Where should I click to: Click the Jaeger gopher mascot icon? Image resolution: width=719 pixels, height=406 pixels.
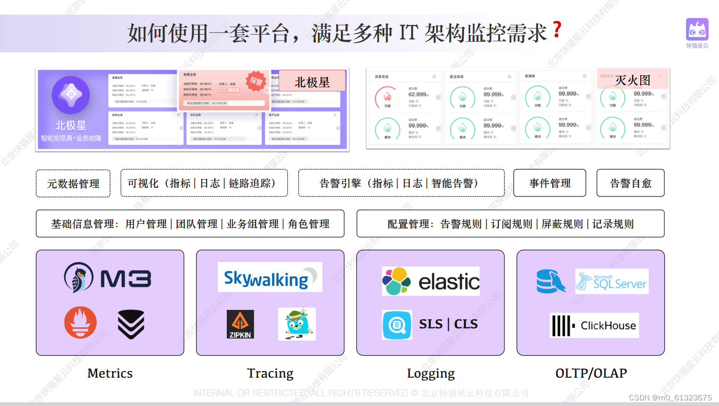[297, 324]
